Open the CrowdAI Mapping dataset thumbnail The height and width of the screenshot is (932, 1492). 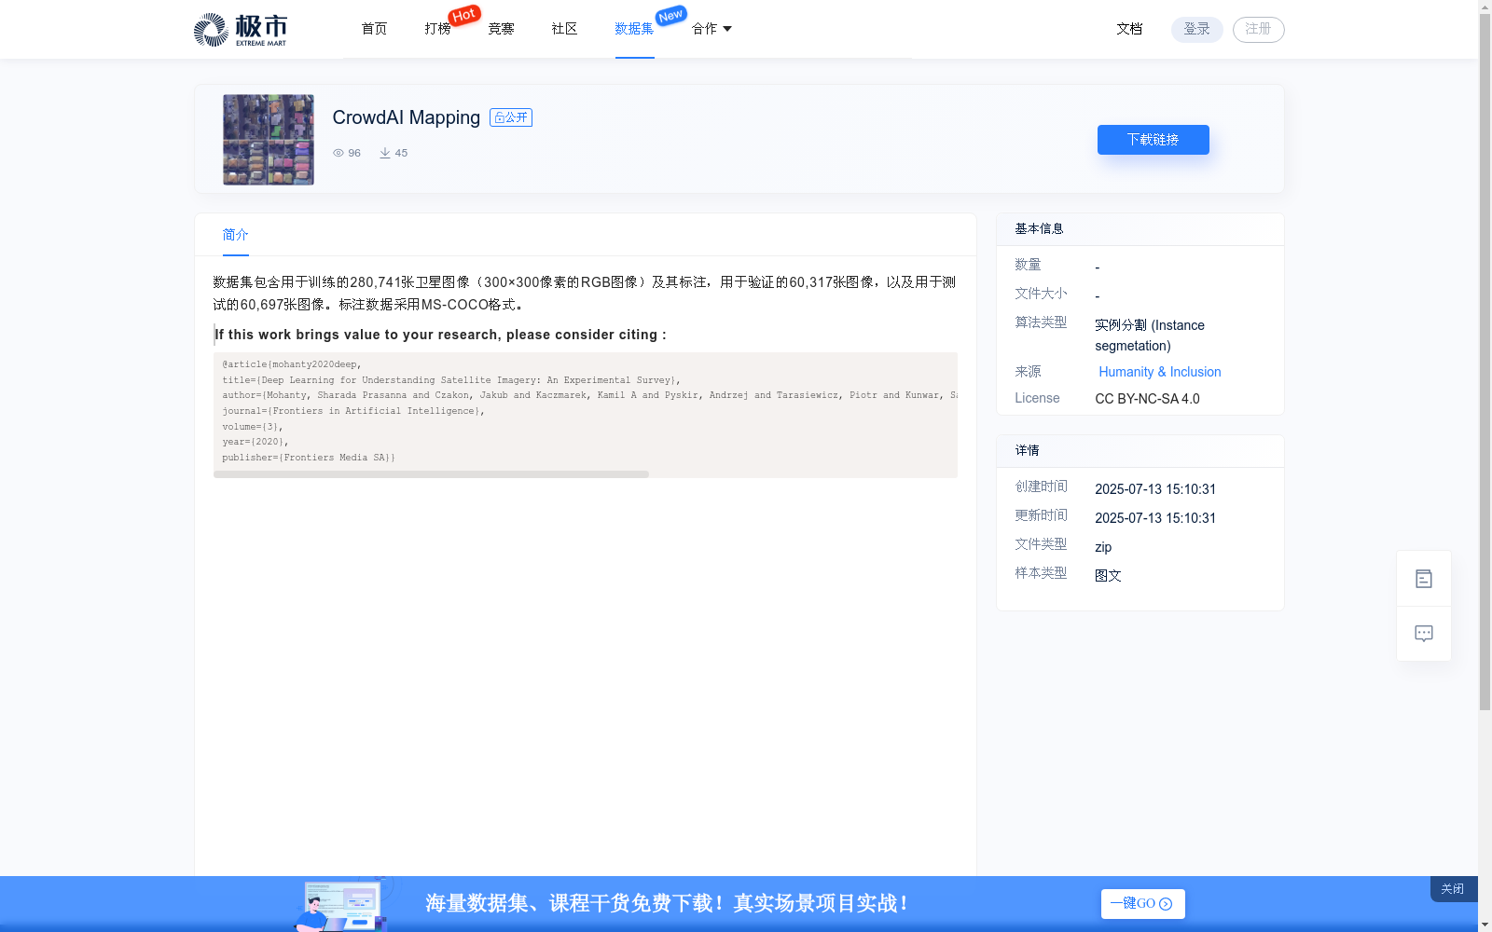[x=269, y=140]
